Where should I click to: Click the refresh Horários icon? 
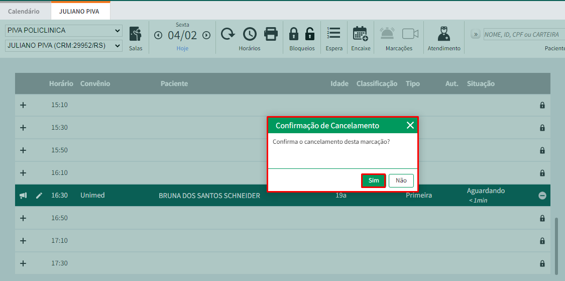[x=228, y=34]
